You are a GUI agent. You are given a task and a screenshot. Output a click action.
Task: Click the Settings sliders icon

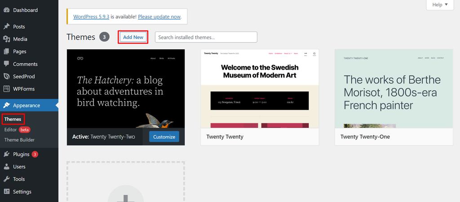pos(6,192)
